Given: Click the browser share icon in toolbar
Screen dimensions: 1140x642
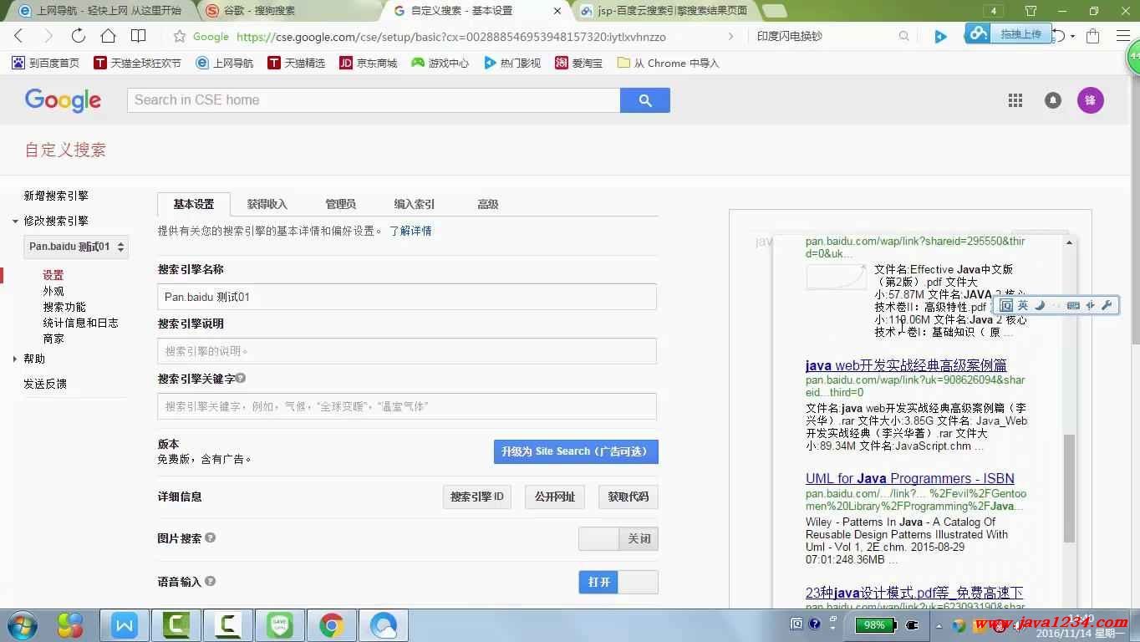Looking at the screenshot, I should pos(1092,36).
